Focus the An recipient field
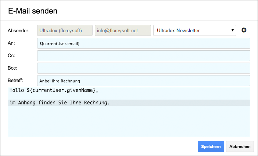The height and width of the screenshot is (156, 258). pos(144,43)
